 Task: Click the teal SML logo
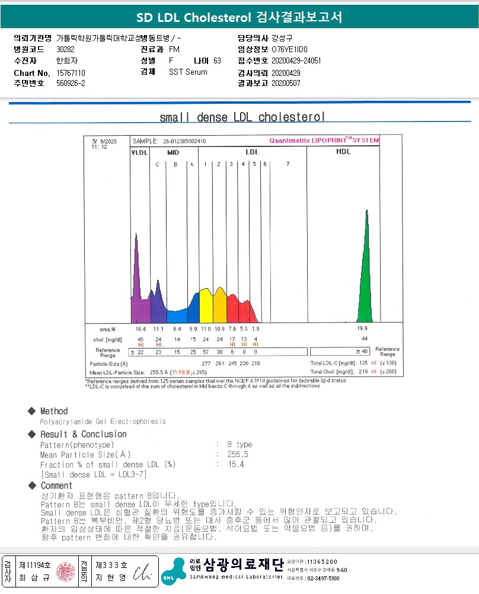[x=174, y=571]
